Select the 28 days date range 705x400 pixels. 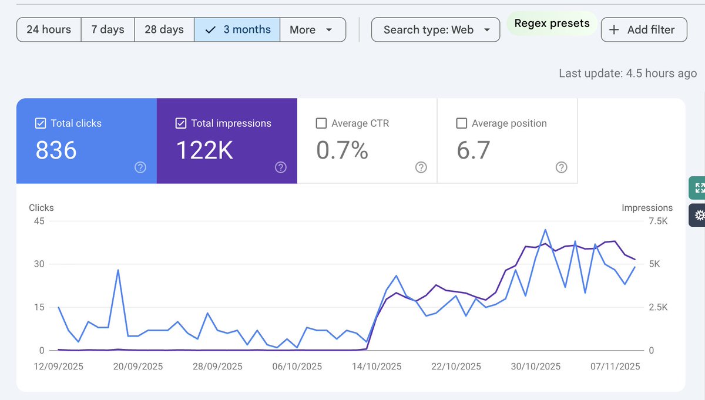coord(164,29)
